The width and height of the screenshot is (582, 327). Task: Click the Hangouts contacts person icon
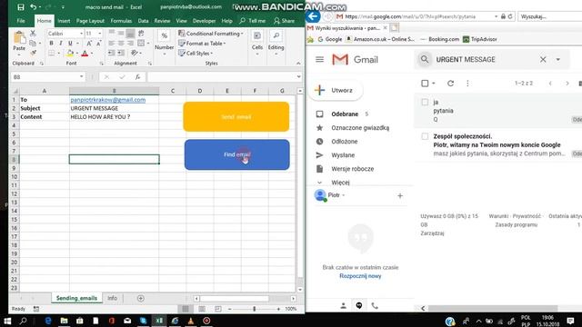(x=344, y=306)
